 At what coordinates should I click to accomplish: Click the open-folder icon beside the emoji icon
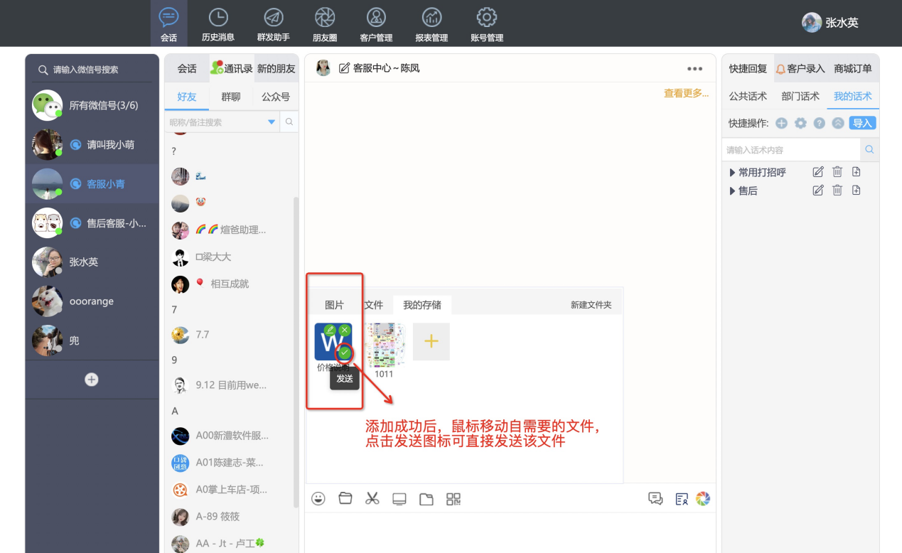point(345,498)
